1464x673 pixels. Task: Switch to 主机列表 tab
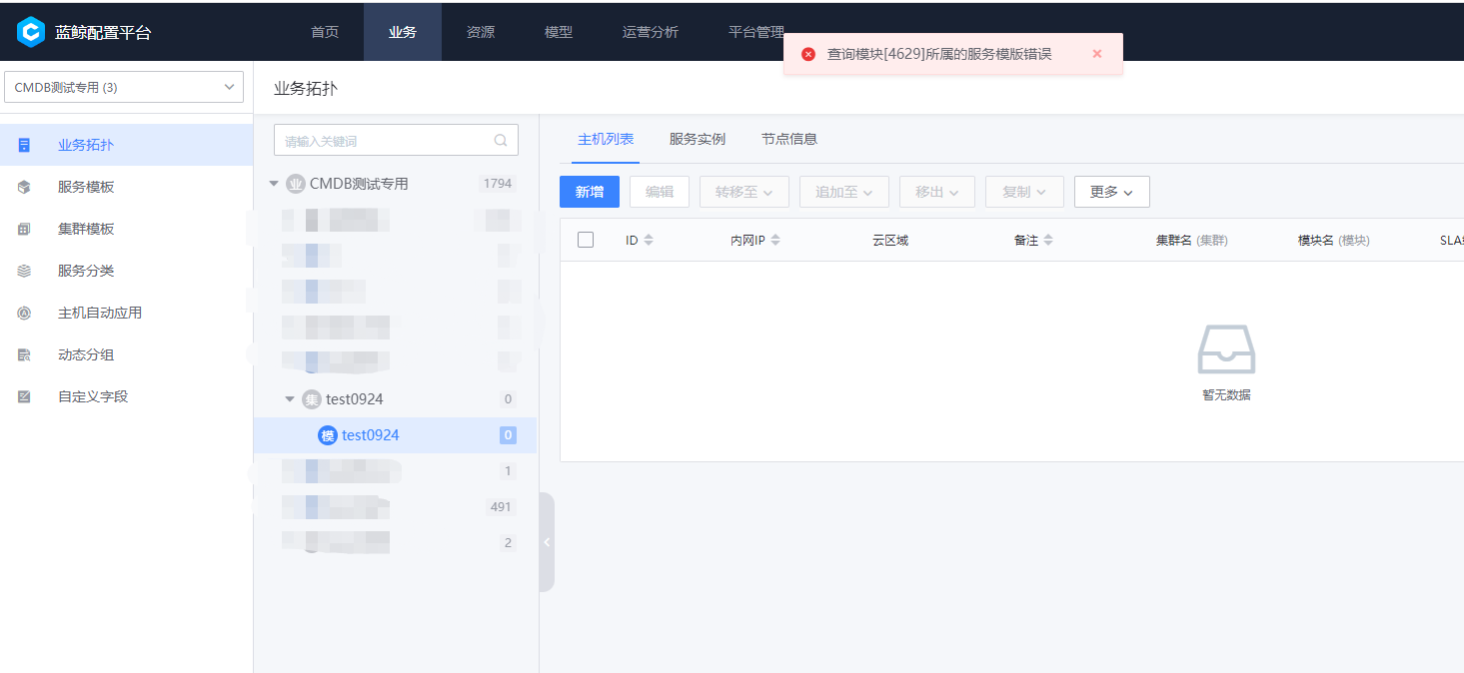click(x=606, y=139)
